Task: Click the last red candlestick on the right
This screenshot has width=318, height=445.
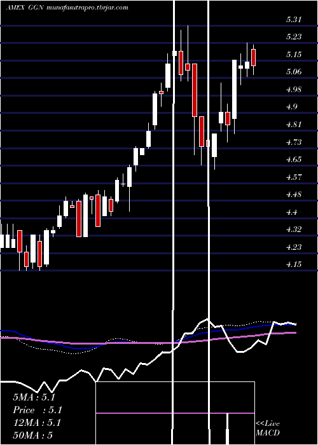Action: (253, 57)
